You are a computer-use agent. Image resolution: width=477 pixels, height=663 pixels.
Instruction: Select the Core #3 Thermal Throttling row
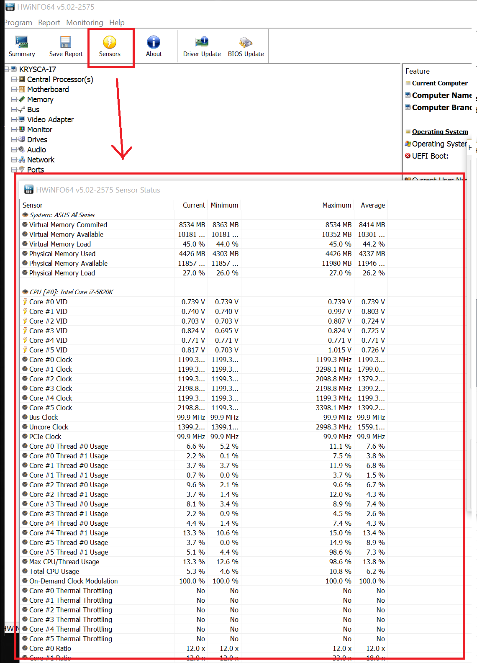pos(204,619)
